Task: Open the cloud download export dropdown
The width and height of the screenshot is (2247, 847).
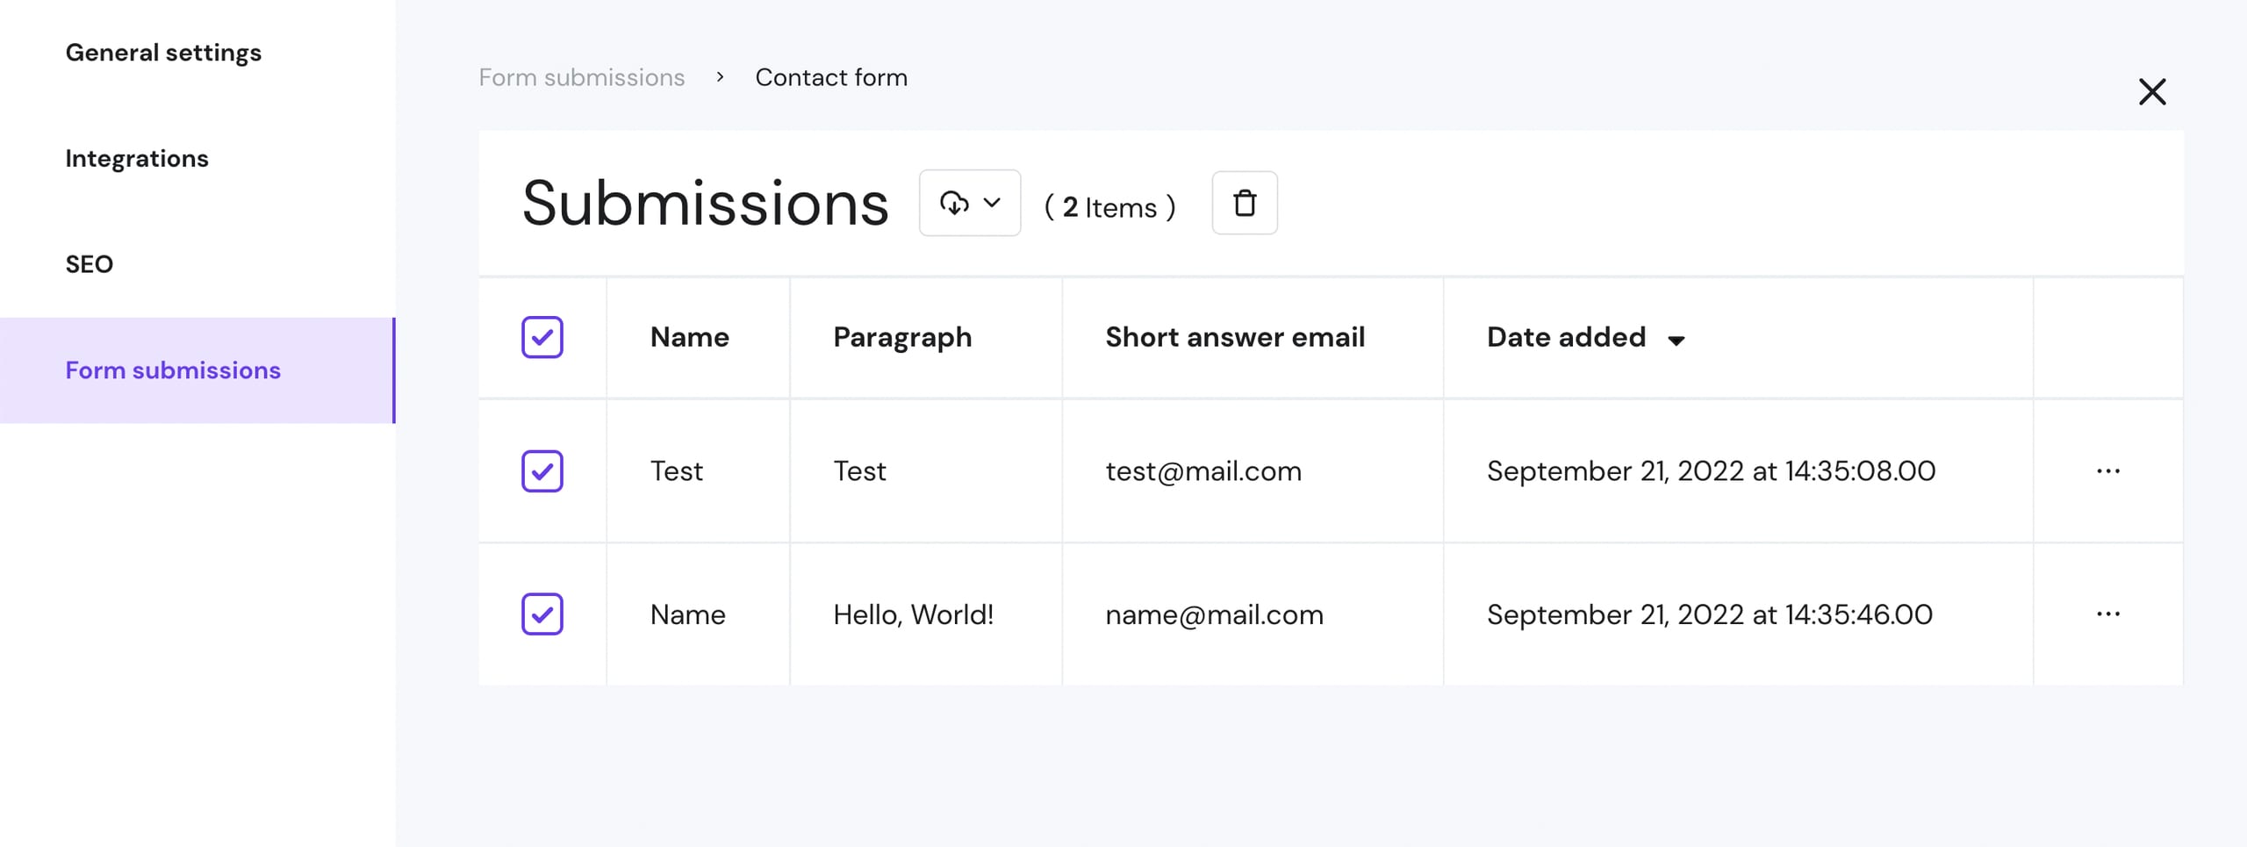Action: pos(969,203)
